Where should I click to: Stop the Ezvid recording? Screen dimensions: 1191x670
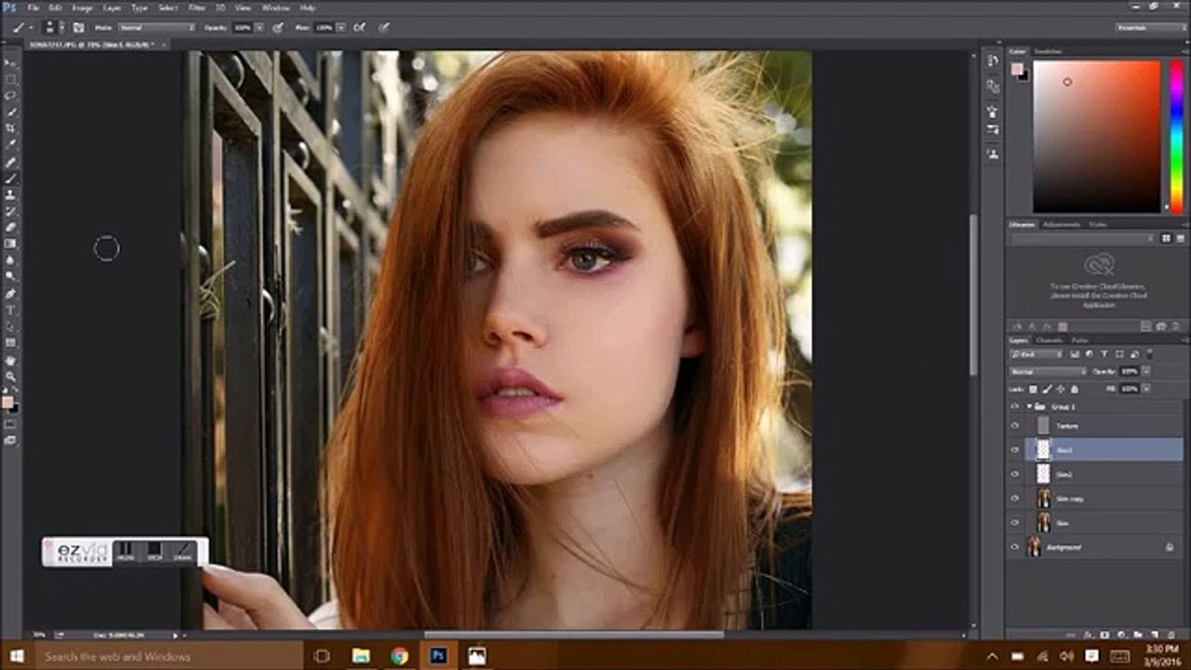[x=154, y=552]
